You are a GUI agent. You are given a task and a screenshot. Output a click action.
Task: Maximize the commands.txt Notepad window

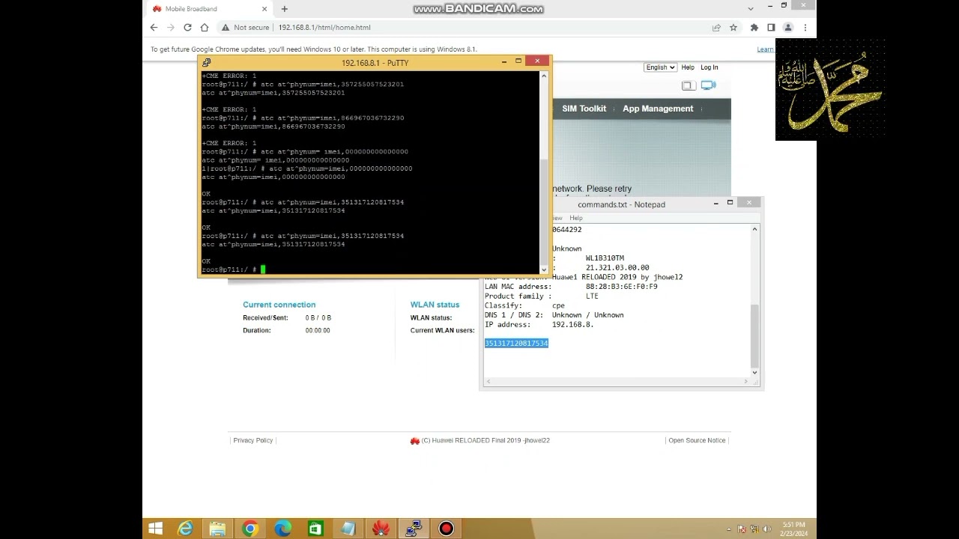tap(730, 203)
